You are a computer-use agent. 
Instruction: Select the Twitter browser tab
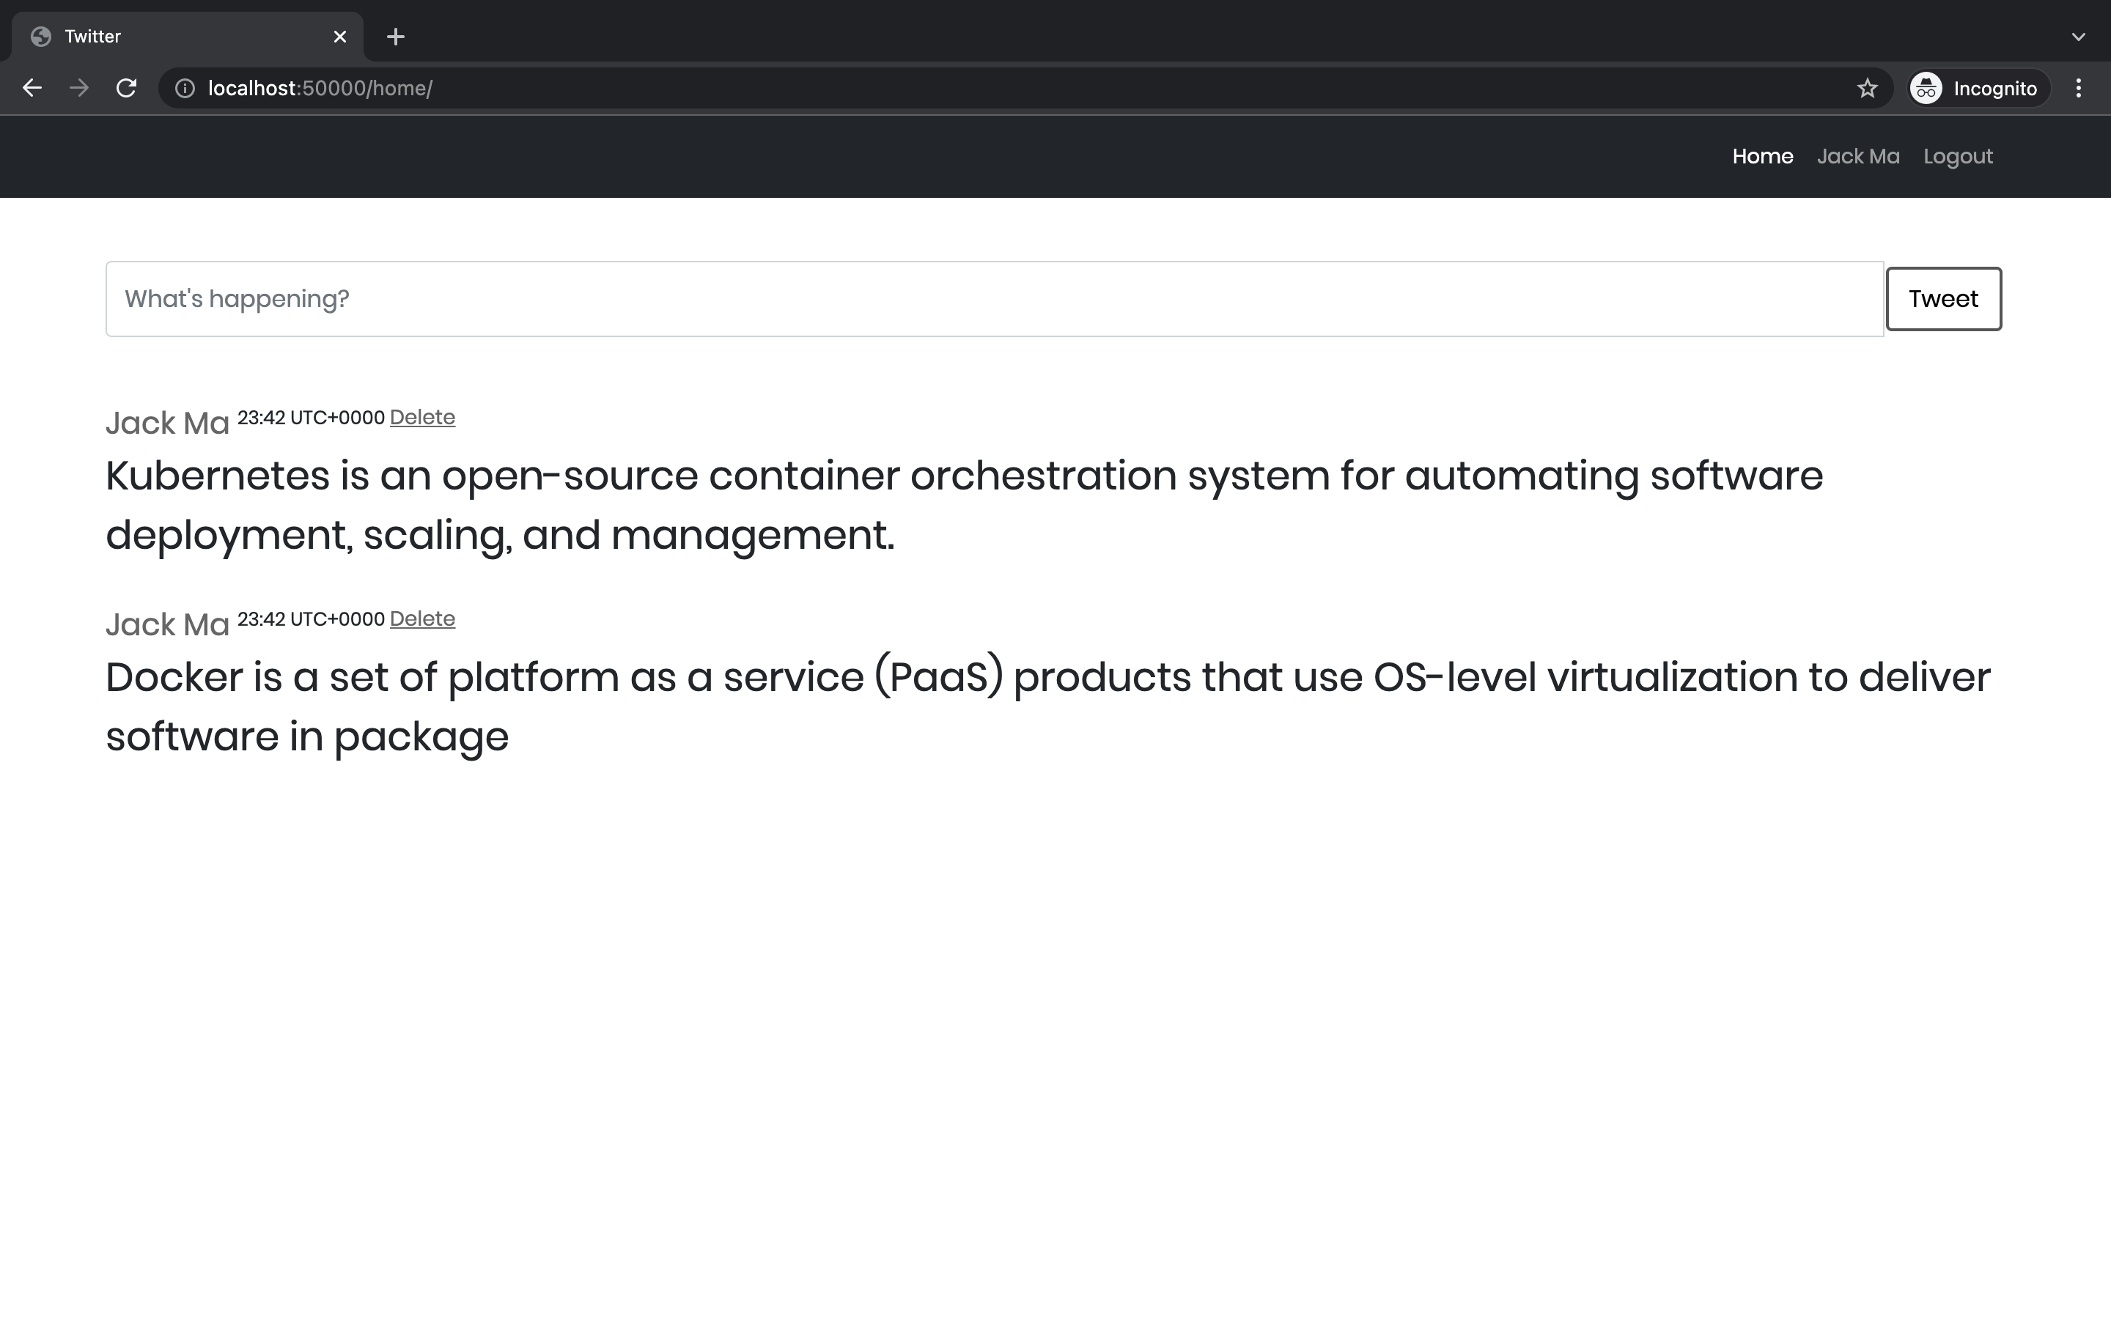pyautogui.click(x=174, y=37)
